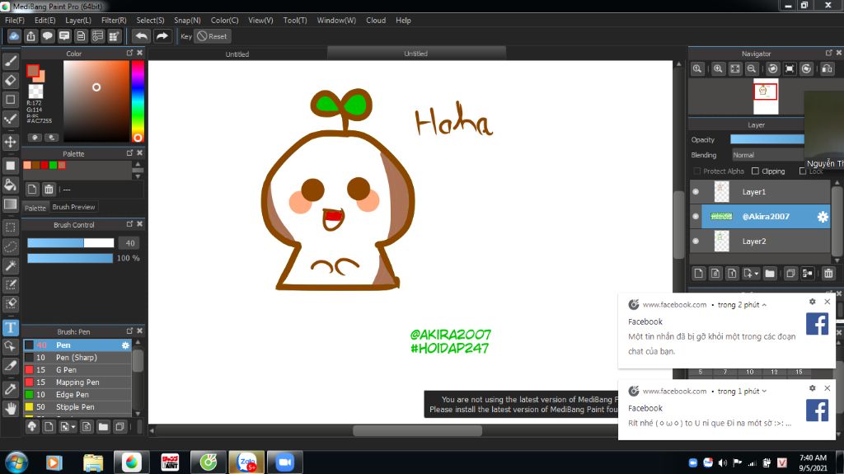Flip canvas view in Navigator

point(827,69)
